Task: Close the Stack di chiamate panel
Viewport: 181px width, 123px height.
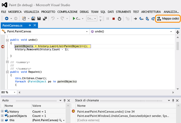Action: click(x=177, y=101)
